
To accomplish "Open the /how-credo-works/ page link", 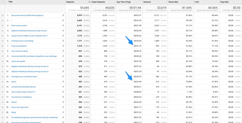I will pyautogui.click(x=19, y=25).
